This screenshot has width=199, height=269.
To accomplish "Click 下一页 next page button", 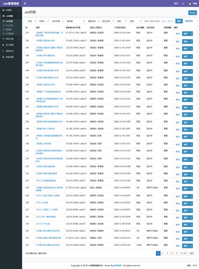I will click(183, 253).
